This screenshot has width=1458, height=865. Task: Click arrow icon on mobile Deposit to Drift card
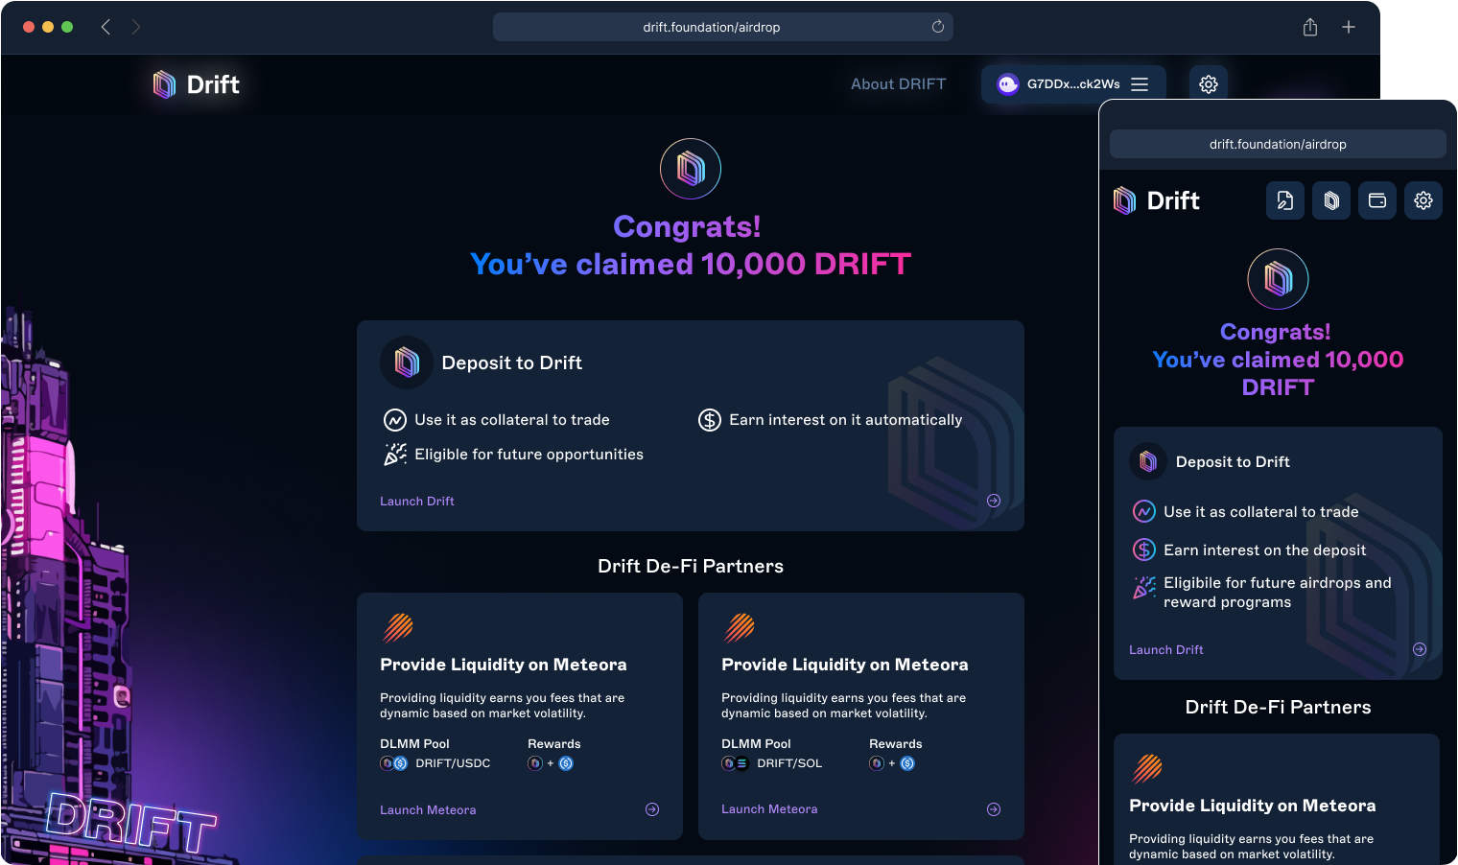[x=1420, y=649]
